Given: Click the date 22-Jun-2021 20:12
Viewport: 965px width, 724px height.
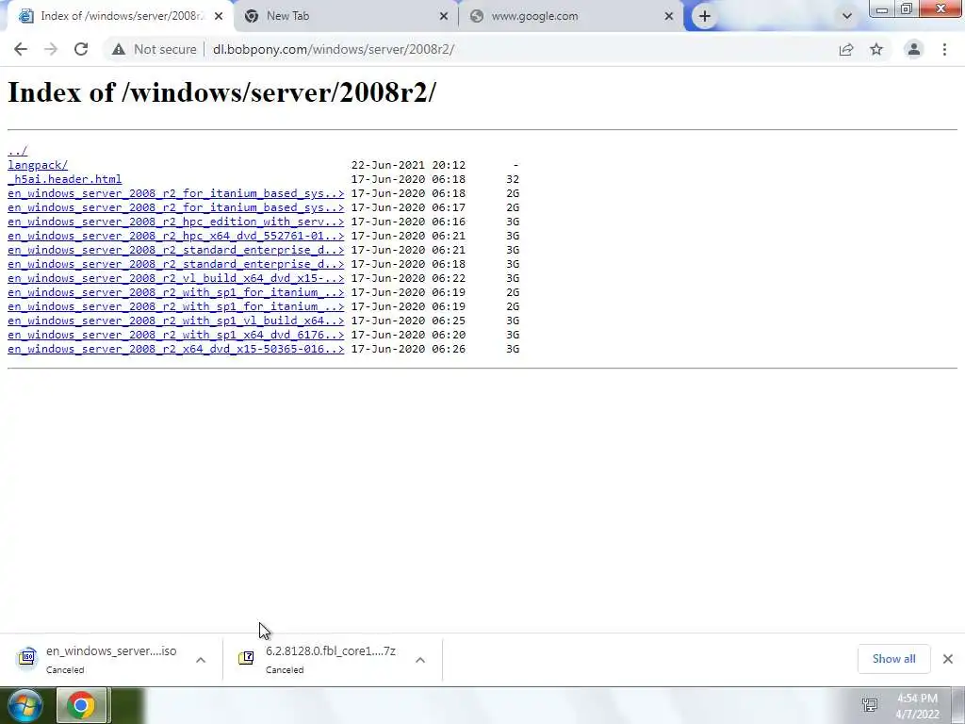Looking at the screenshot, I should 409,165.
